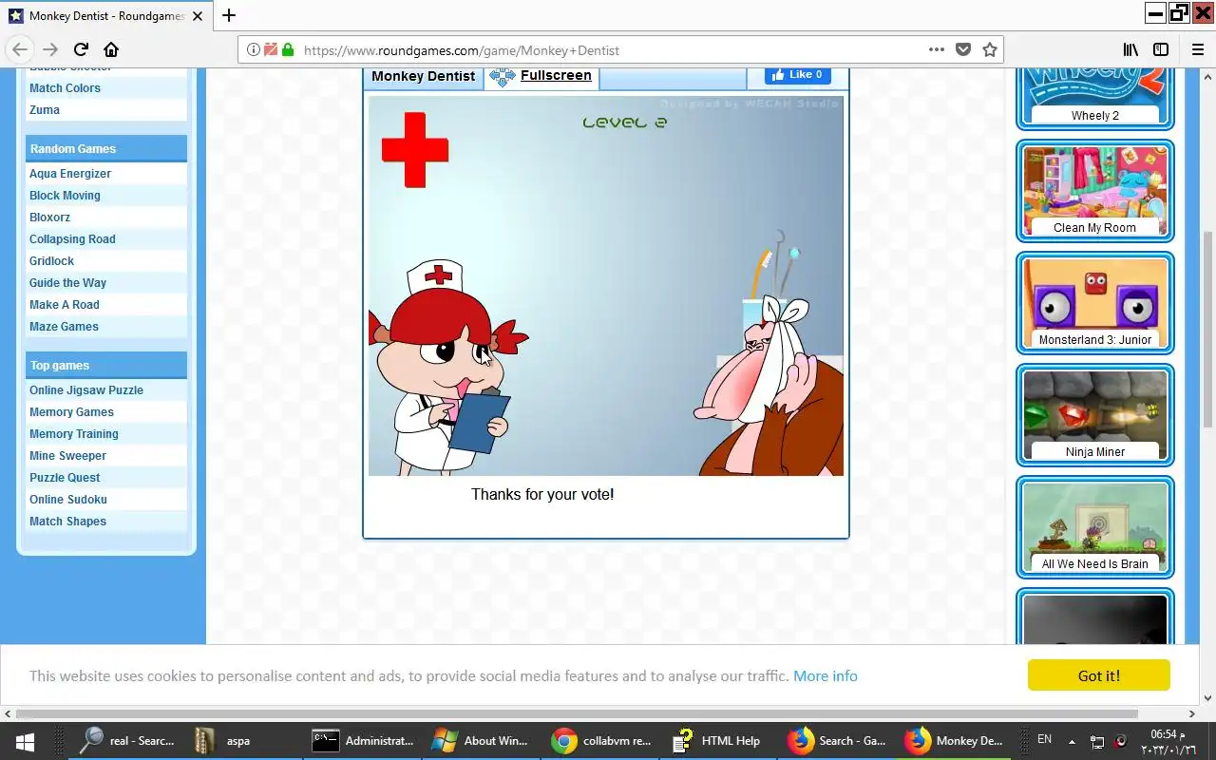1216x760 pixels.
Task: Click the nurse character in game
Action: [446, 369]
